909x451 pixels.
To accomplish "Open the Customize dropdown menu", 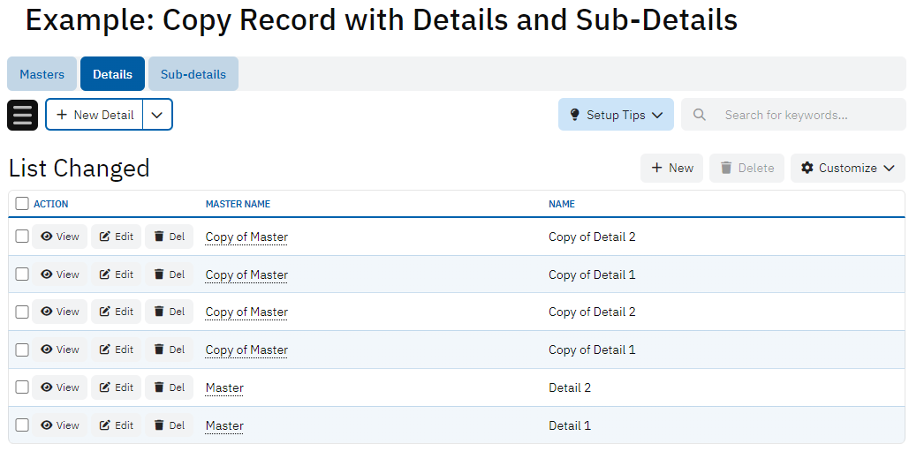I will point(847,168).
